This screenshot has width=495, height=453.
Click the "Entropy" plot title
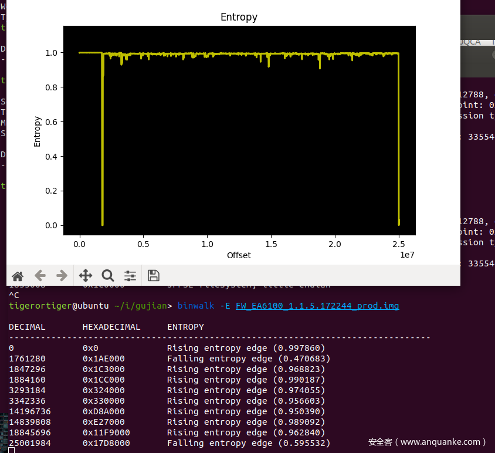coord(239,17)
